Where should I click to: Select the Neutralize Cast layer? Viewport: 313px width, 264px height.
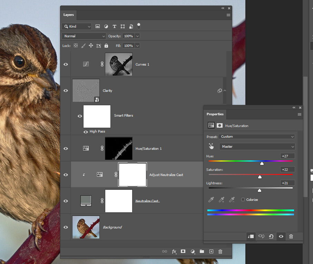(x=147, y=201)
